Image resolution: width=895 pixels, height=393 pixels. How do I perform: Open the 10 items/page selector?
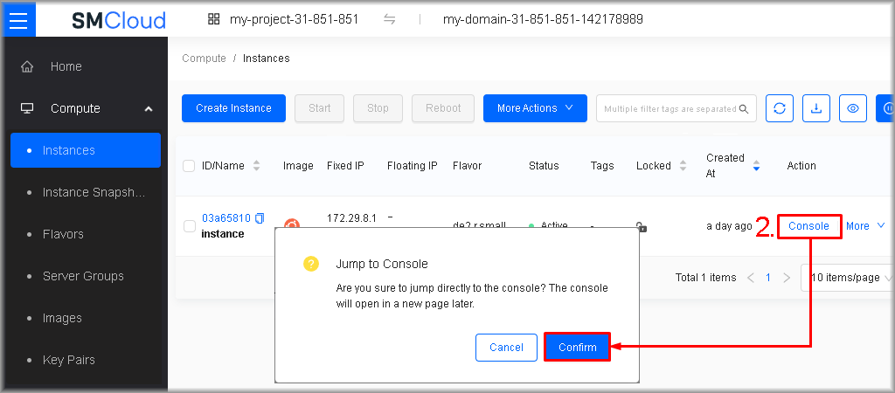pyautogui.click(x=848, y=278)
